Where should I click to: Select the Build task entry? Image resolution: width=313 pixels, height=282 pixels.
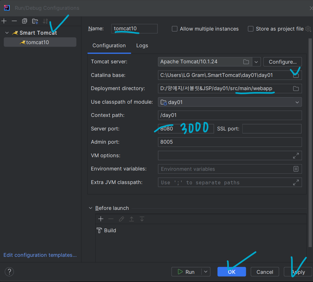106,231
